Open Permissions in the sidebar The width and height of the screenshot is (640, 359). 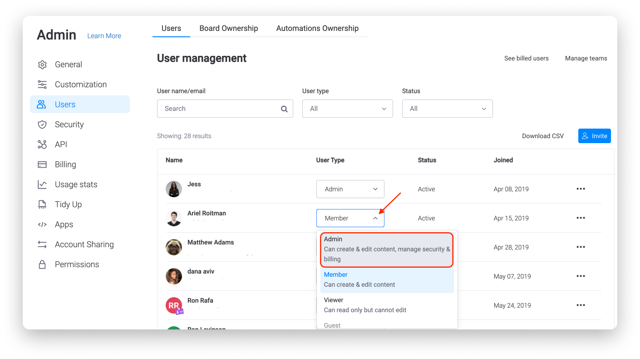coord(80,264)
